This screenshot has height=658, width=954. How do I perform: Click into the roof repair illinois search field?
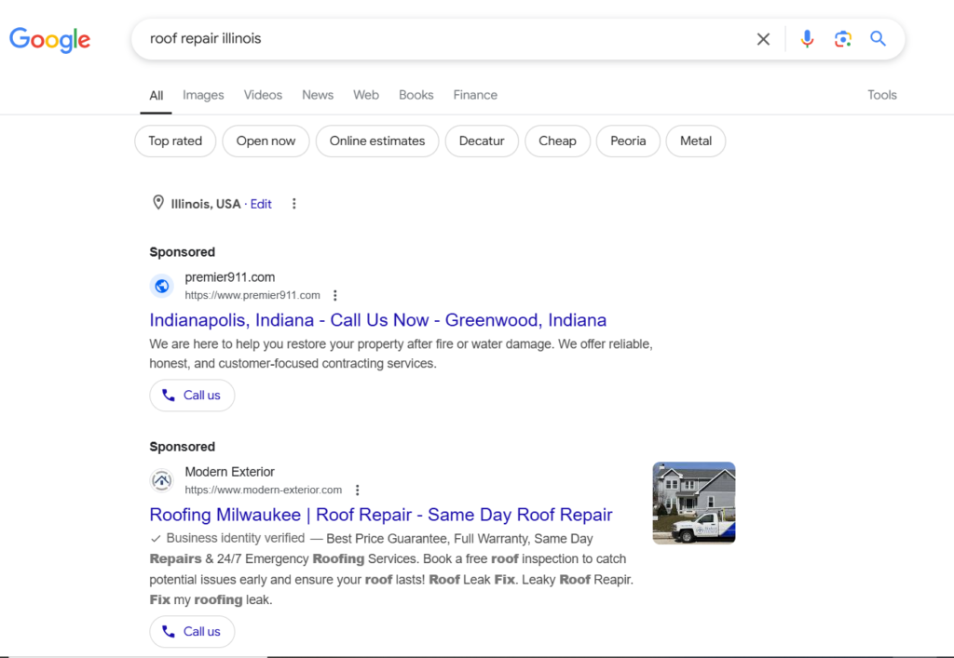(x=444, y=39)
